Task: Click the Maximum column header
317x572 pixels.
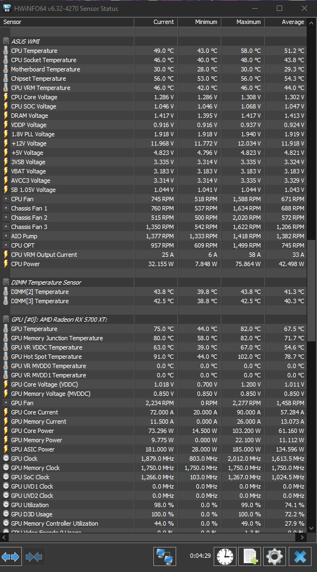Action: (x=243, y=22)
